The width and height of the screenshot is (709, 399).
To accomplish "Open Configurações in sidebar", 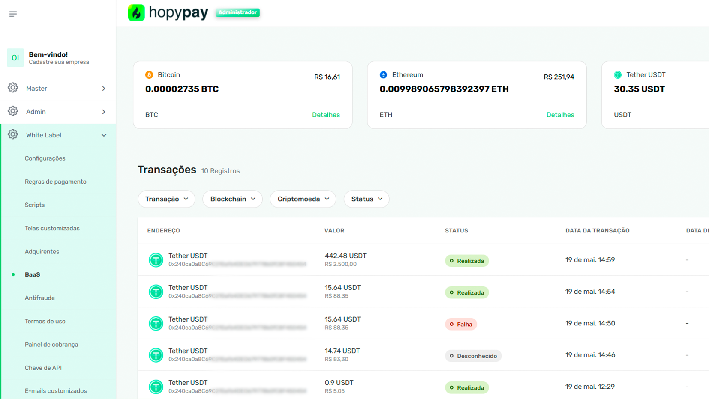I will pyautogui.click(x=45, y=158).
